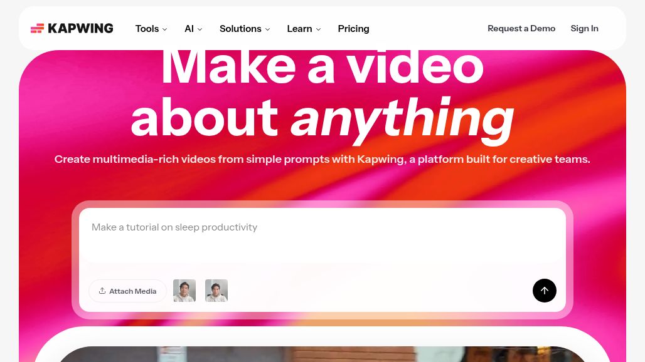Click the video preview below the prompt box
Image resolution: width=645 pixels, height=362 pixels.
322,354
